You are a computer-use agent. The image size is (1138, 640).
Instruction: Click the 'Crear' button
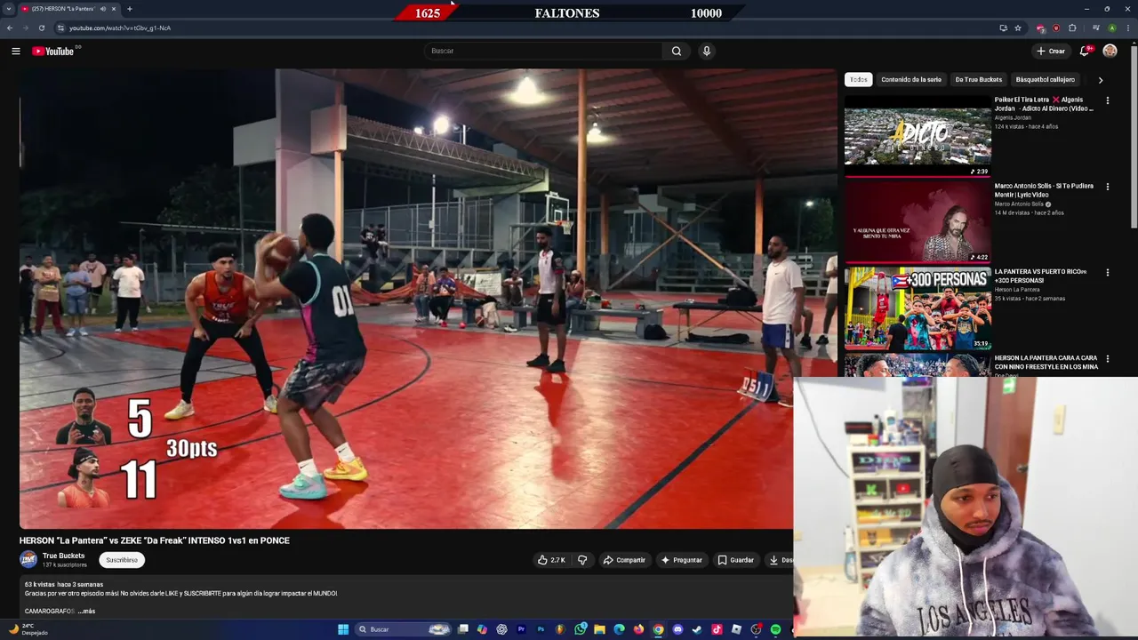pos(1051,51)
